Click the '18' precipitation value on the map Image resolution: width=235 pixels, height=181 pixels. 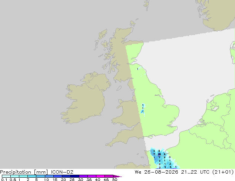[159, 154]
